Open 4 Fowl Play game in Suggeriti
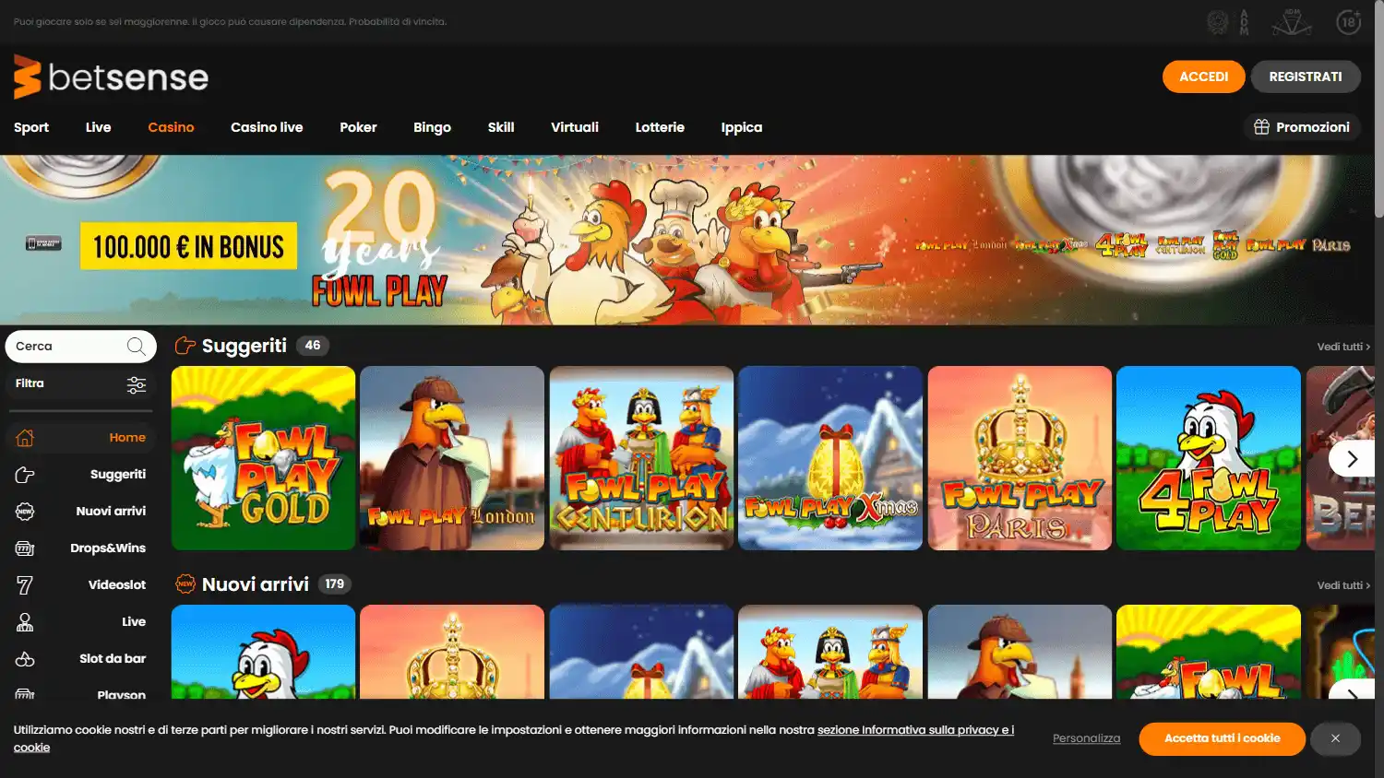The height and width of the screenshot is (778, 1384). tap(1209, 458)
